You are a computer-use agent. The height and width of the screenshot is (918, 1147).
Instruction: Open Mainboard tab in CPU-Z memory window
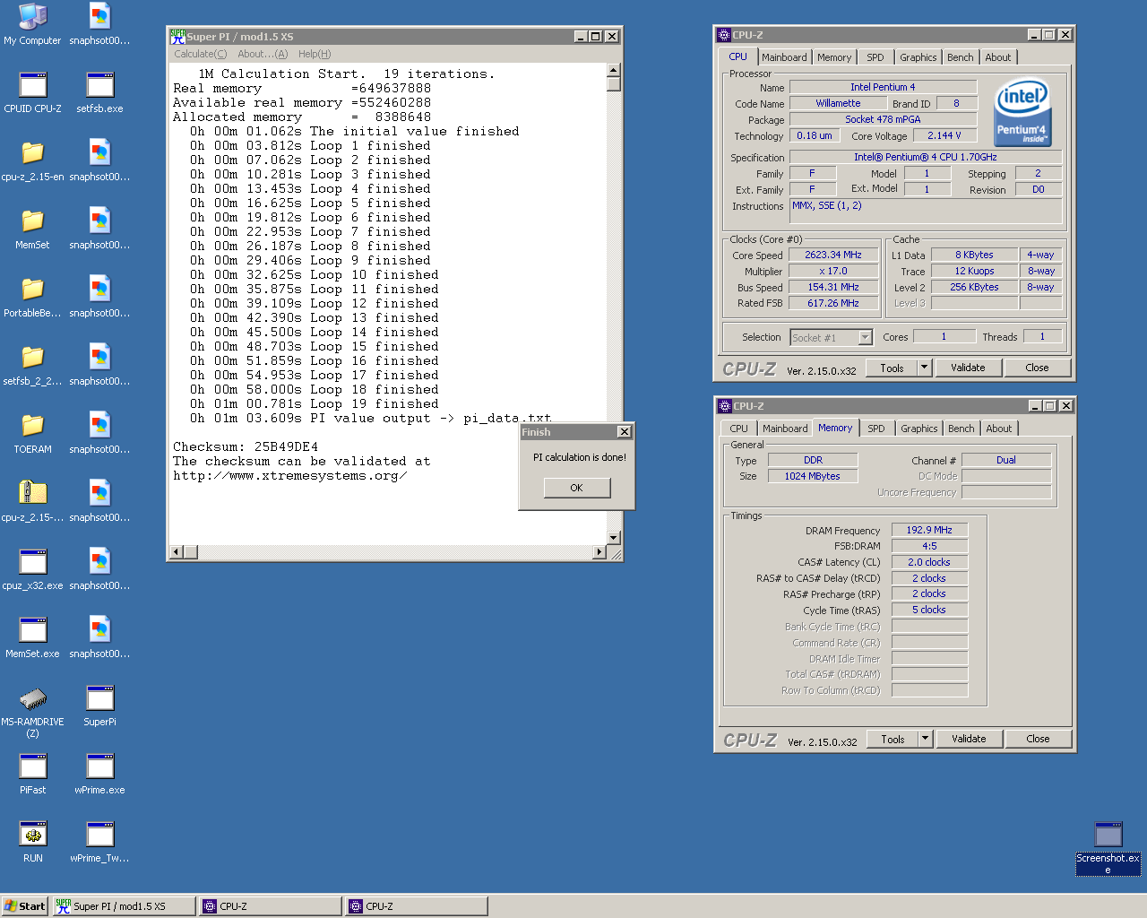(x=785, y=429)
